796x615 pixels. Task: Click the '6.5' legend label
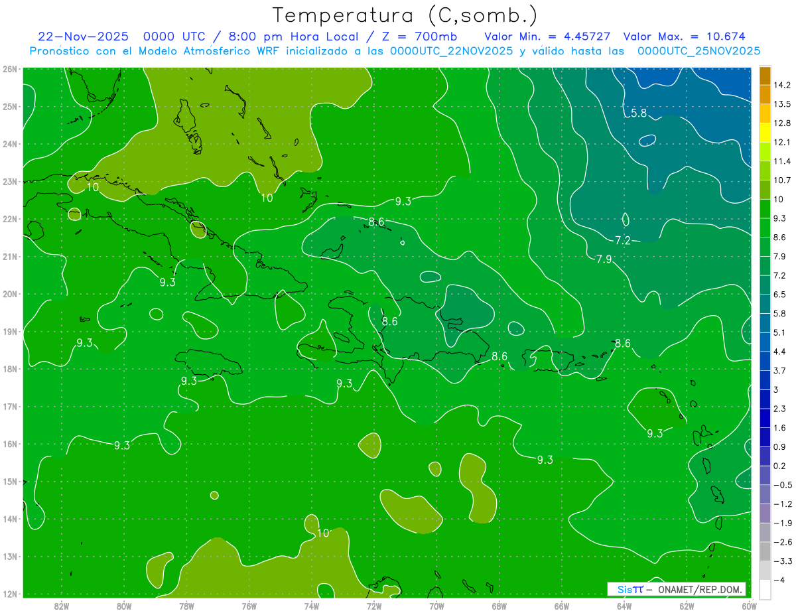[x=779, y=295]
